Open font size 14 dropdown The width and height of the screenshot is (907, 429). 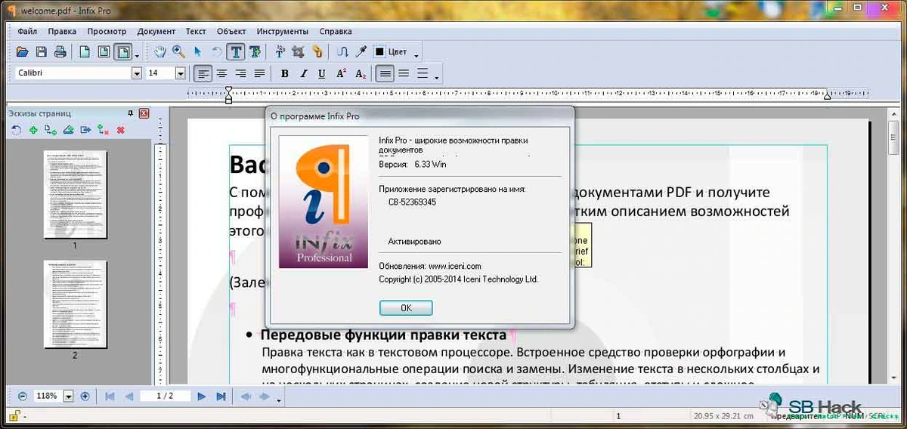[181, 73]
